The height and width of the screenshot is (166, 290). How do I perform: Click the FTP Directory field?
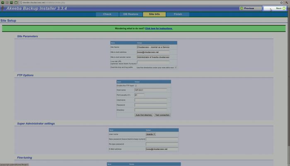click(151, 110)
